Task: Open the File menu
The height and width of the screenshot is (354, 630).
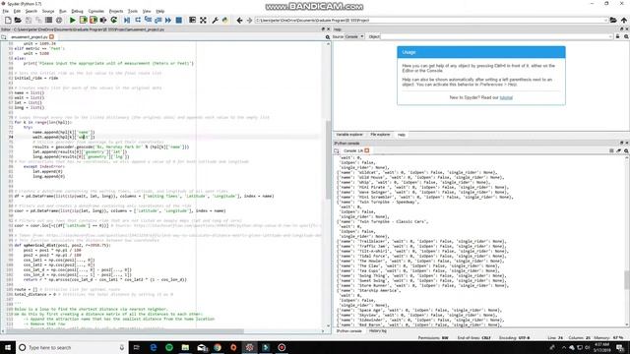Action: 6,11
